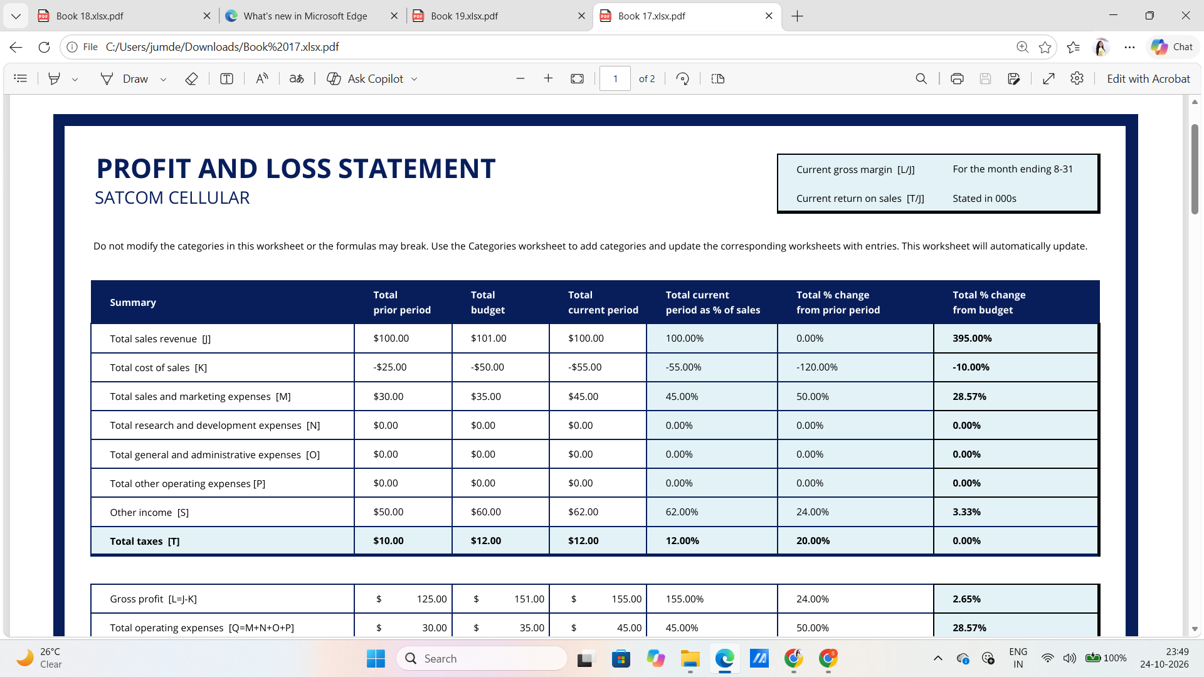Expand the Ask Copilot dropdown arrow
The height and width of the screenshot is (677, 1204).
(414, 79)
